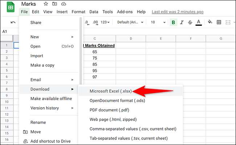
Task: Open the Format menu
Action: 78,12
